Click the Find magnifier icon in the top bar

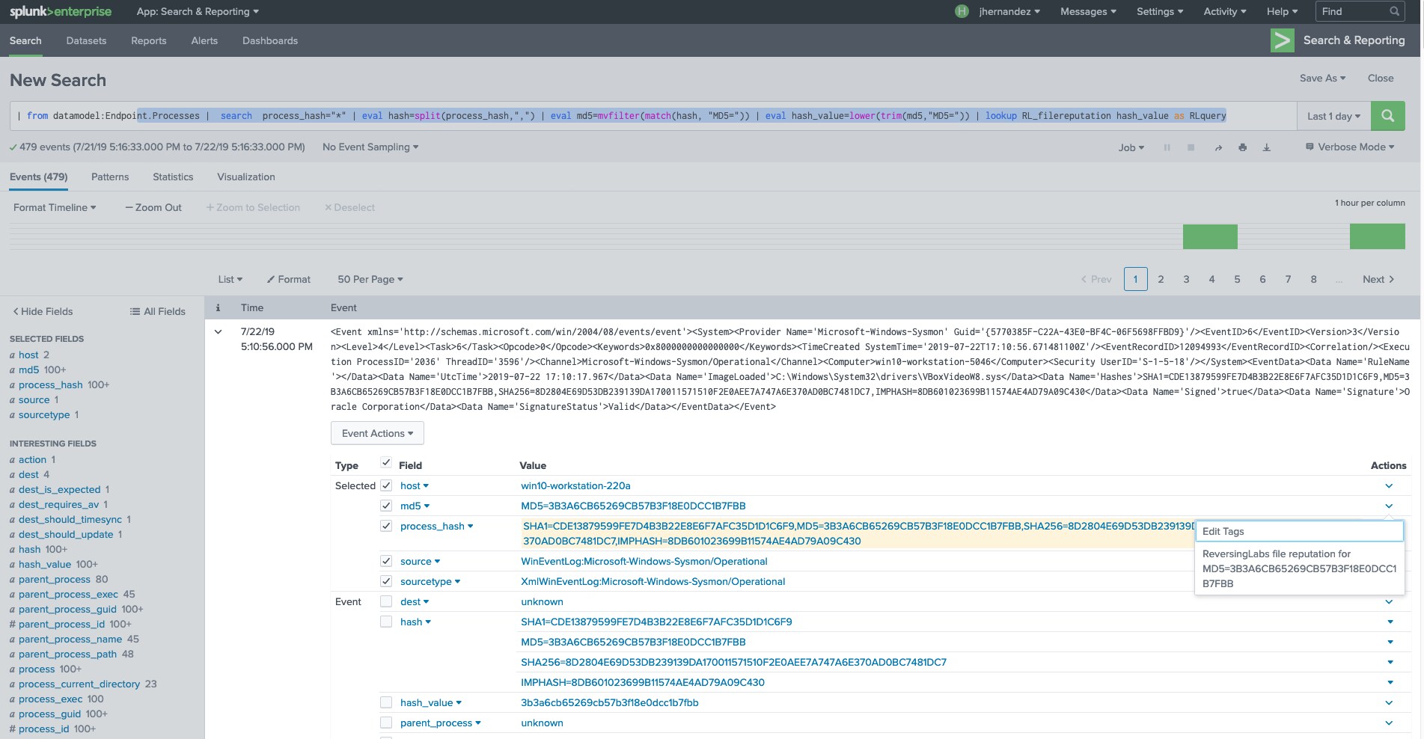coord(1394,11)
